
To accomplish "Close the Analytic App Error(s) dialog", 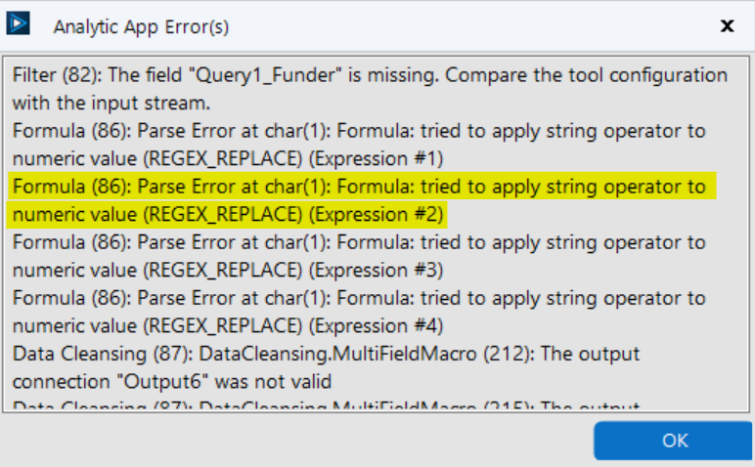I will [727, 25].
